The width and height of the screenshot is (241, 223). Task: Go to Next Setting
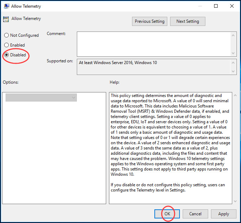coord(188,21)
